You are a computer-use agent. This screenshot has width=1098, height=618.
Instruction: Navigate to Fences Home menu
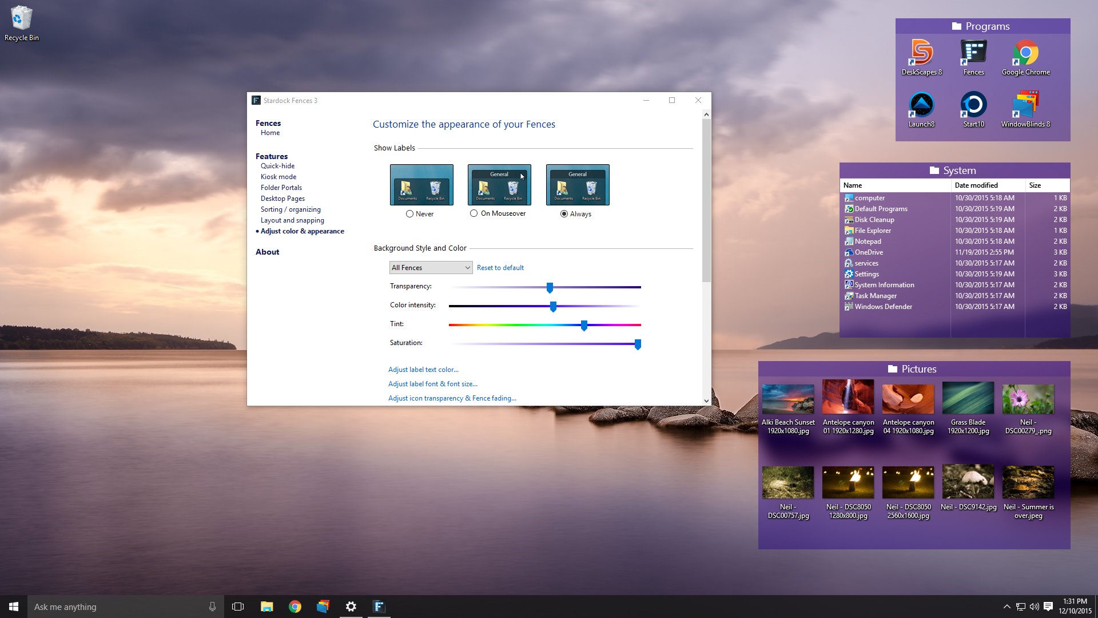269,132
